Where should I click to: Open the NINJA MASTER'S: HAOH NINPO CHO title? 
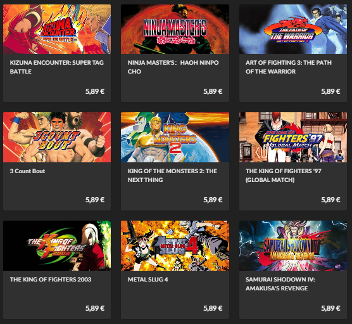pyautogui.click(x=173, y=67)
